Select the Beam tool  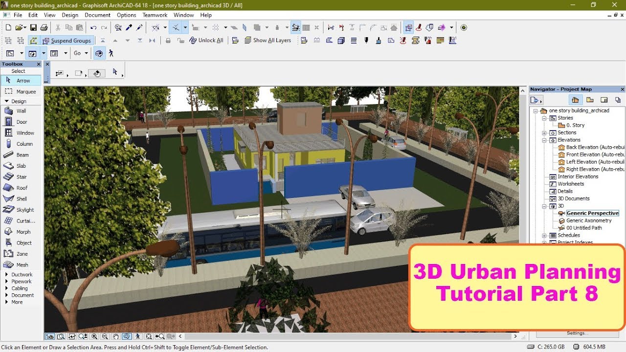point(22,155)
